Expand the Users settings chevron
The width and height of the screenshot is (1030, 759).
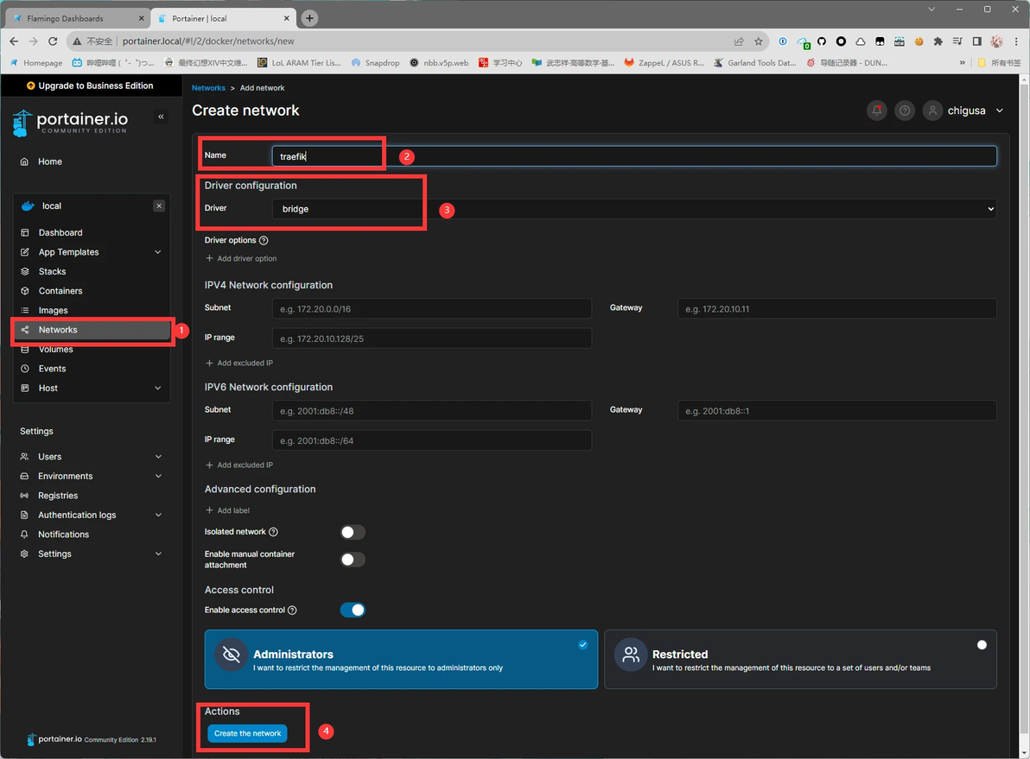[158, 456]
